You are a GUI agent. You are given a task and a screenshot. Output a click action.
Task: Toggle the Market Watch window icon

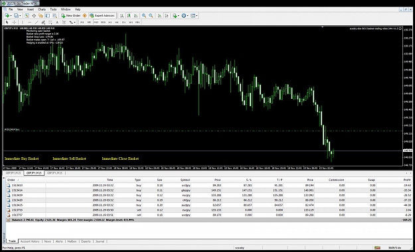click(27, 16)
